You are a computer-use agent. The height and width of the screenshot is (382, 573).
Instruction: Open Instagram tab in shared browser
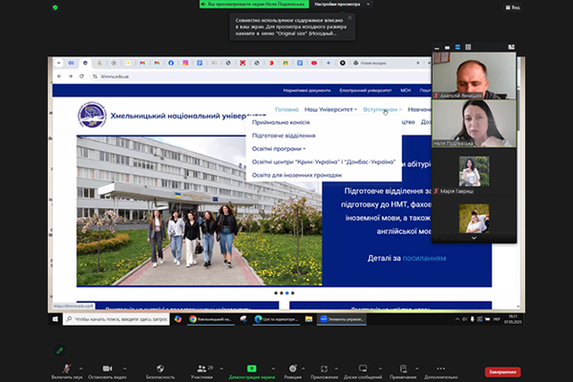pos(185,63)
